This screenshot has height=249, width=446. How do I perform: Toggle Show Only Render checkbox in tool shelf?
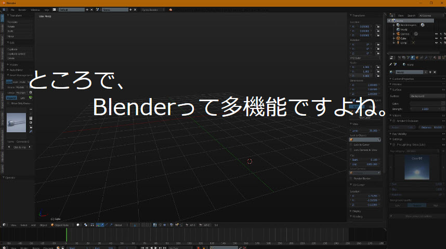(8, 103)
